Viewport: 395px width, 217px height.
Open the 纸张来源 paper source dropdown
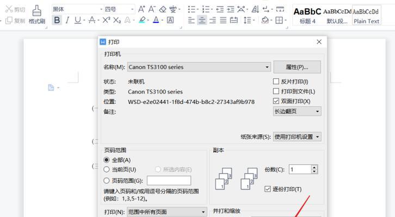[297, 137]
